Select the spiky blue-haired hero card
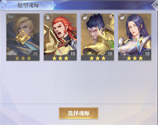Image resolution: width=158 pixels, height=125 pixels. pos(97,37)
